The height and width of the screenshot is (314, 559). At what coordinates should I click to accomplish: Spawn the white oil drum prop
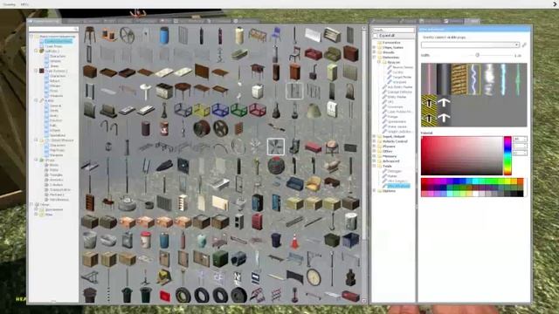pos(350,222)
